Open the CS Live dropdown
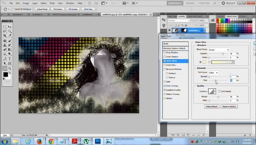Viewport: 256px width, 145px height. tap(229, 3)
